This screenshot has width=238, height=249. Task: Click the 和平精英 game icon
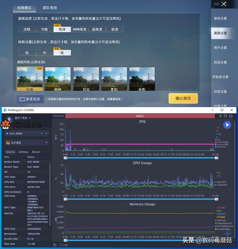click(8, 143)
